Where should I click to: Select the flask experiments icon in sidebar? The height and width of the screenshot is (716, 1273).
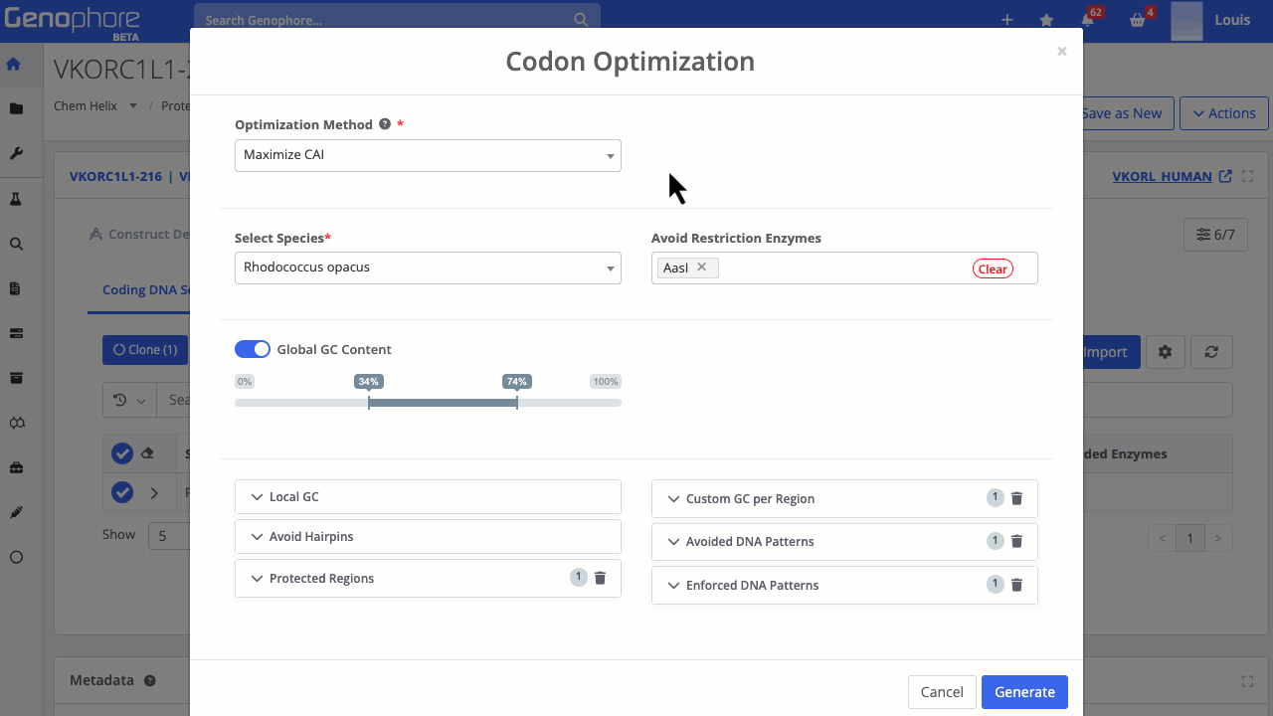coord(16,198)
